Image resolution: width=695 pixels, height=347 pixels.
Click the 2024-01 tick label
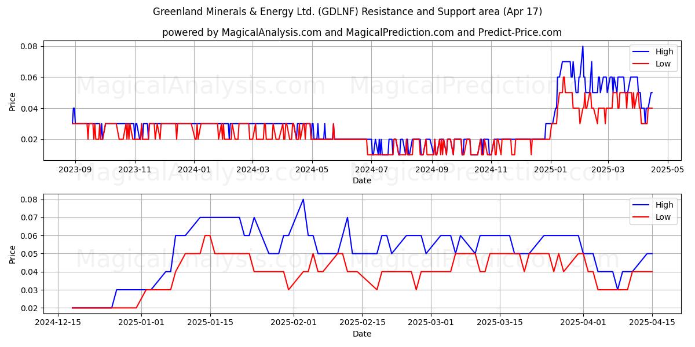point(193,170)
